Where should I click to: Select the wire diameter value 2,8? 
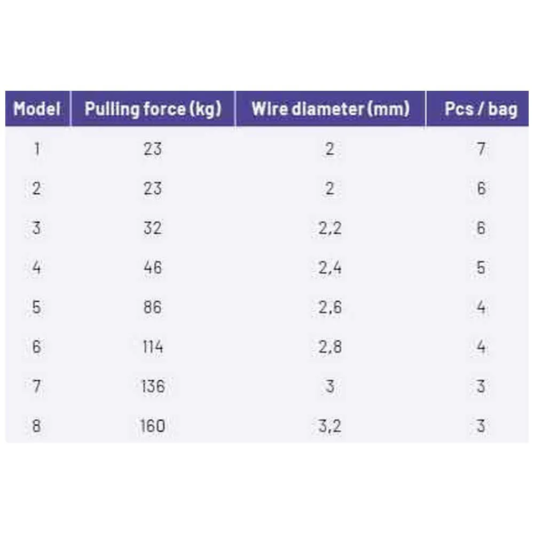tap(330, 347)
